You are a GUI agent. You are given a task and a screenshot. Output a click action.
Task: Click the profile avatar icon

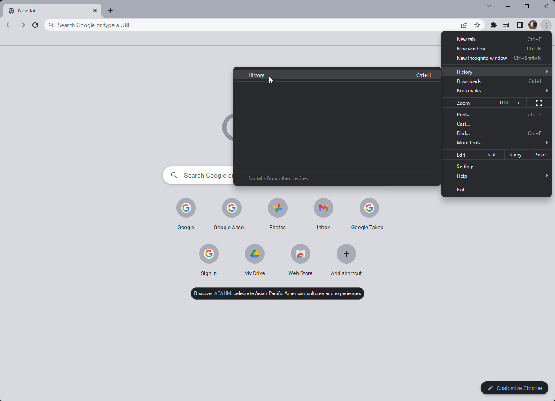tap(533, 25)
